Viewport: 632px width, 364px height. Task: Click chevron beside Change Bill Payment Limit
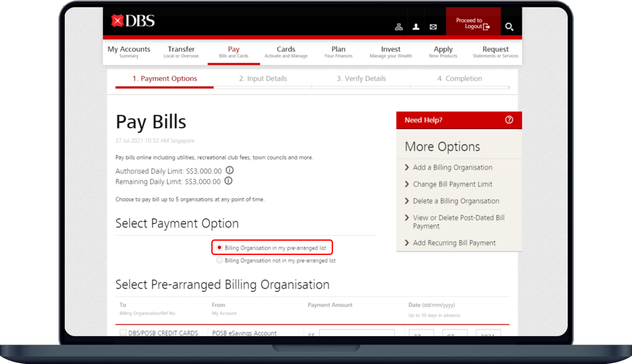(x=407, y=184)
